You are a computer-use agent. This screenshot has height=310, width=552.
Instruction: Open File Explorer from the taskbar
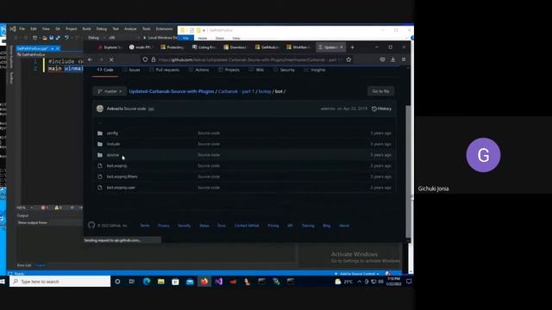[x=161, y=282]
